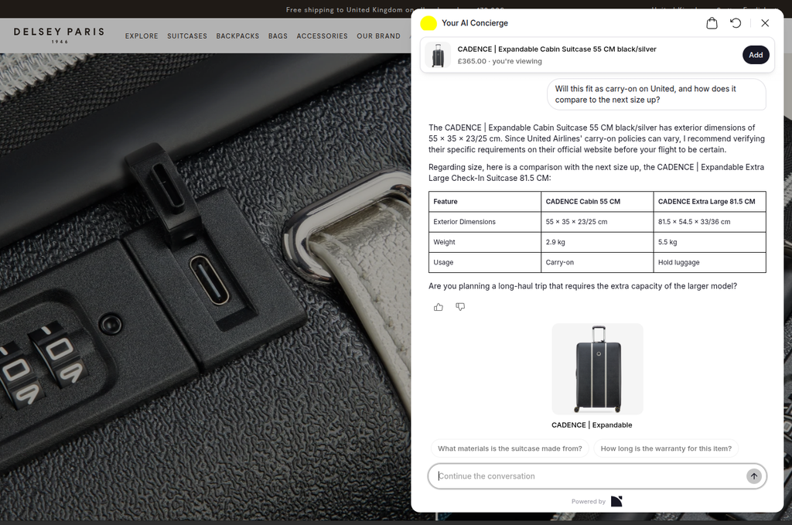The width and height of the screenshot is (792, 525).
Task: Ask how long the warranty is
Action: pyautogui.click(x=666, y=448)
